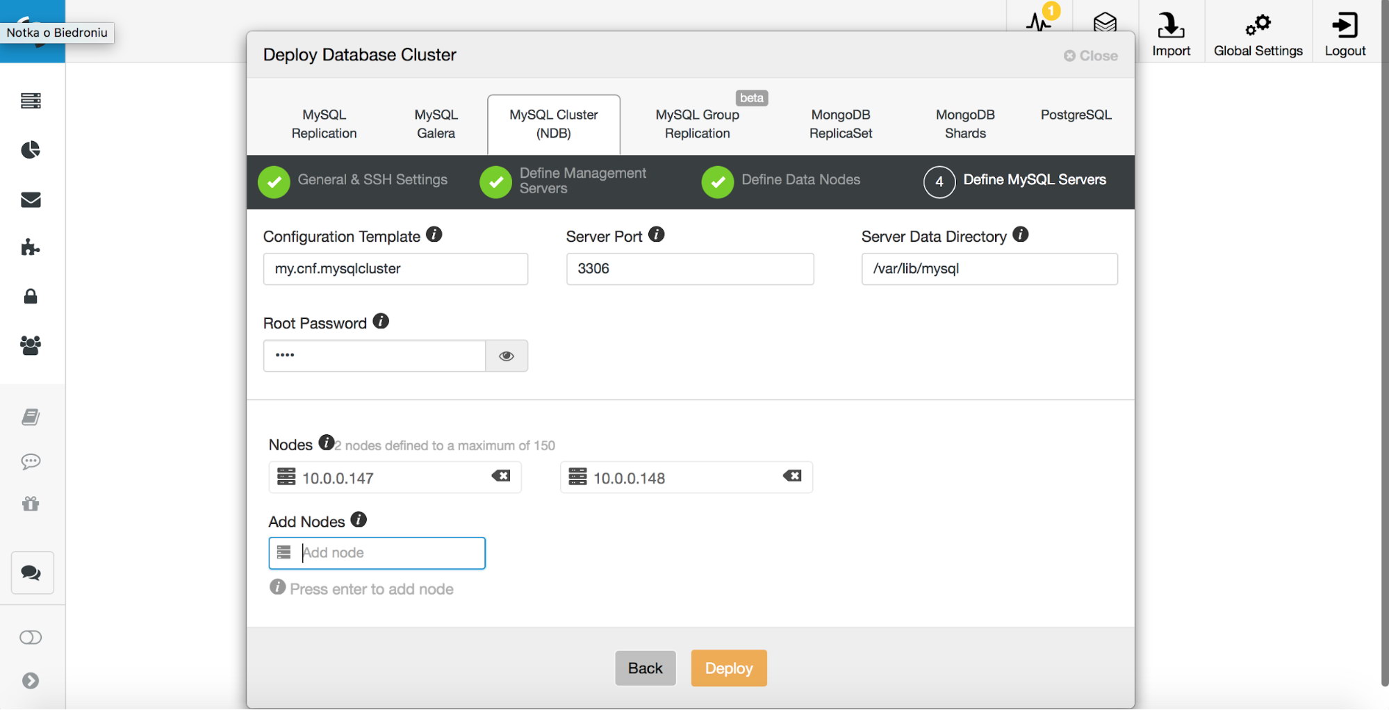Open the envelope mail settings icon
The height and width of the screenshot is (710, 1389).
tap(31, 200)
